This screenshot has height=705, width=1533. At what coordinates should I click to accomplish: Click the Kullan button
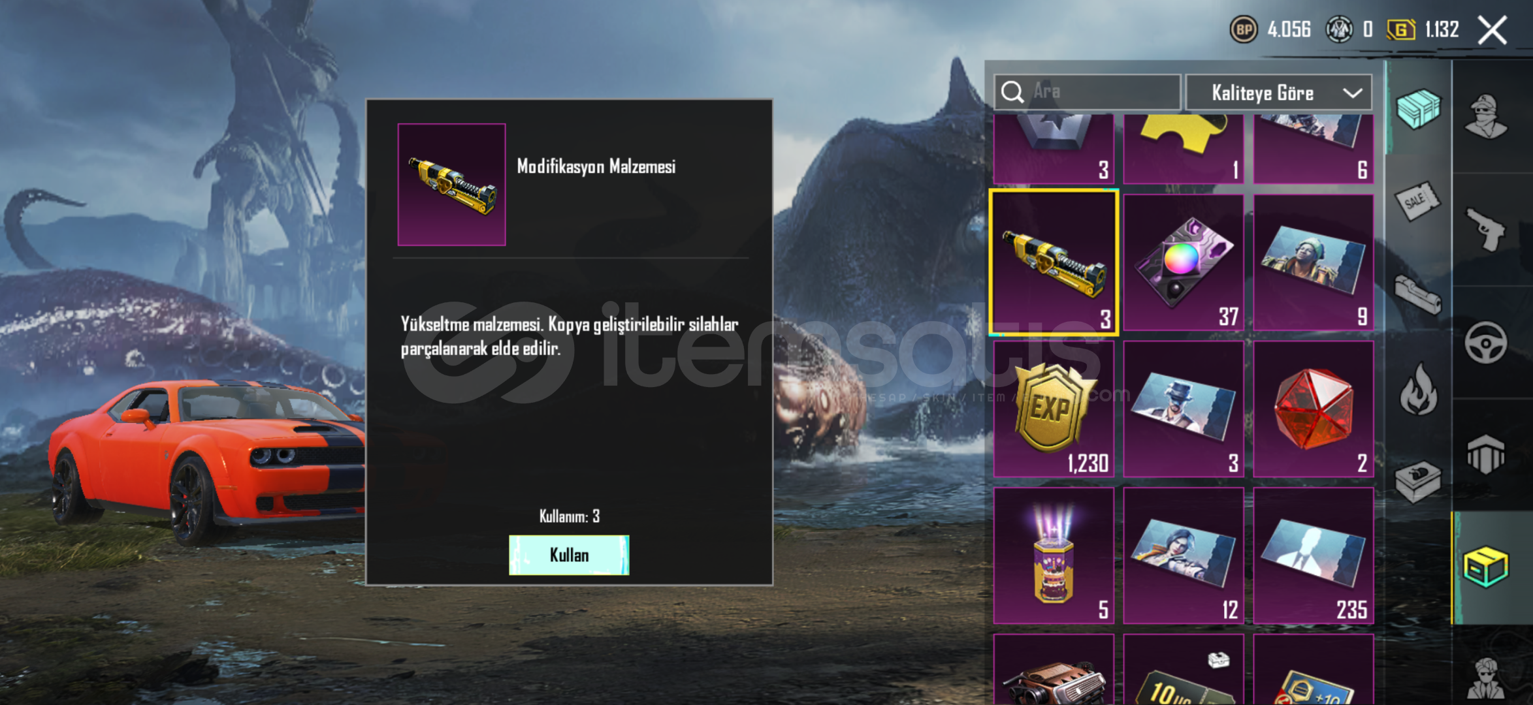point(569,555)
